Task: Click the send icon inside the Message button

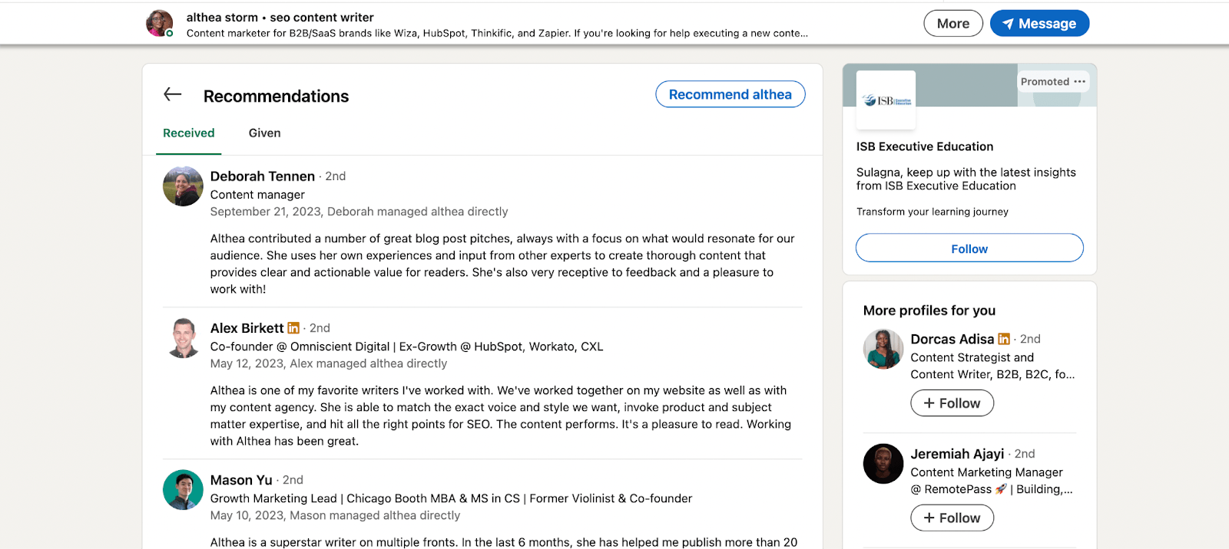Action: [1008, 23]
